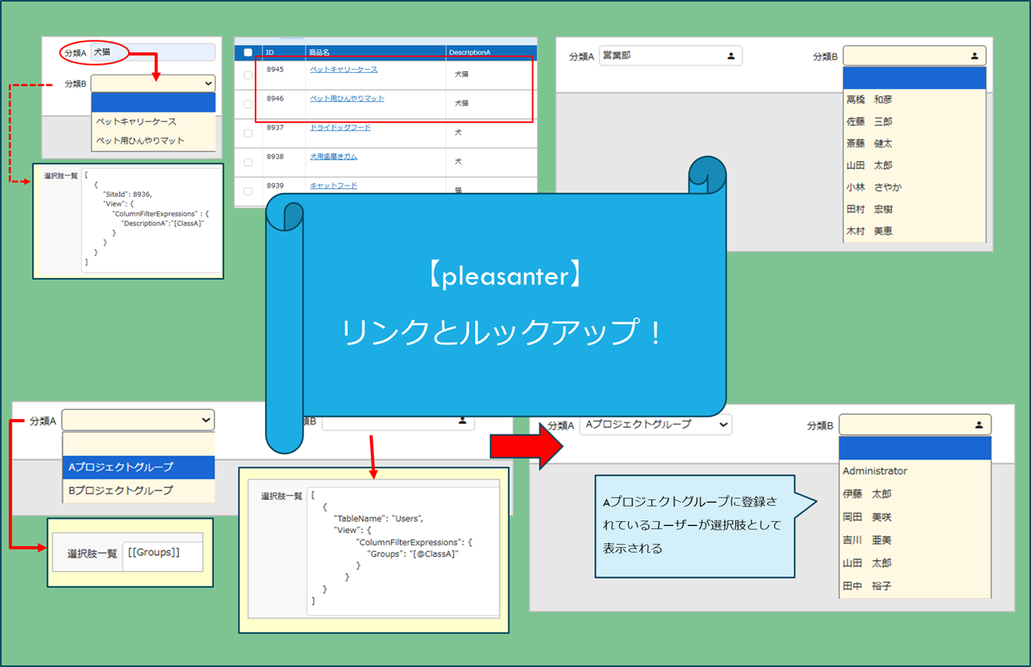
Task: Click the person icon in the 営業部 field
Action: [731, 56]
